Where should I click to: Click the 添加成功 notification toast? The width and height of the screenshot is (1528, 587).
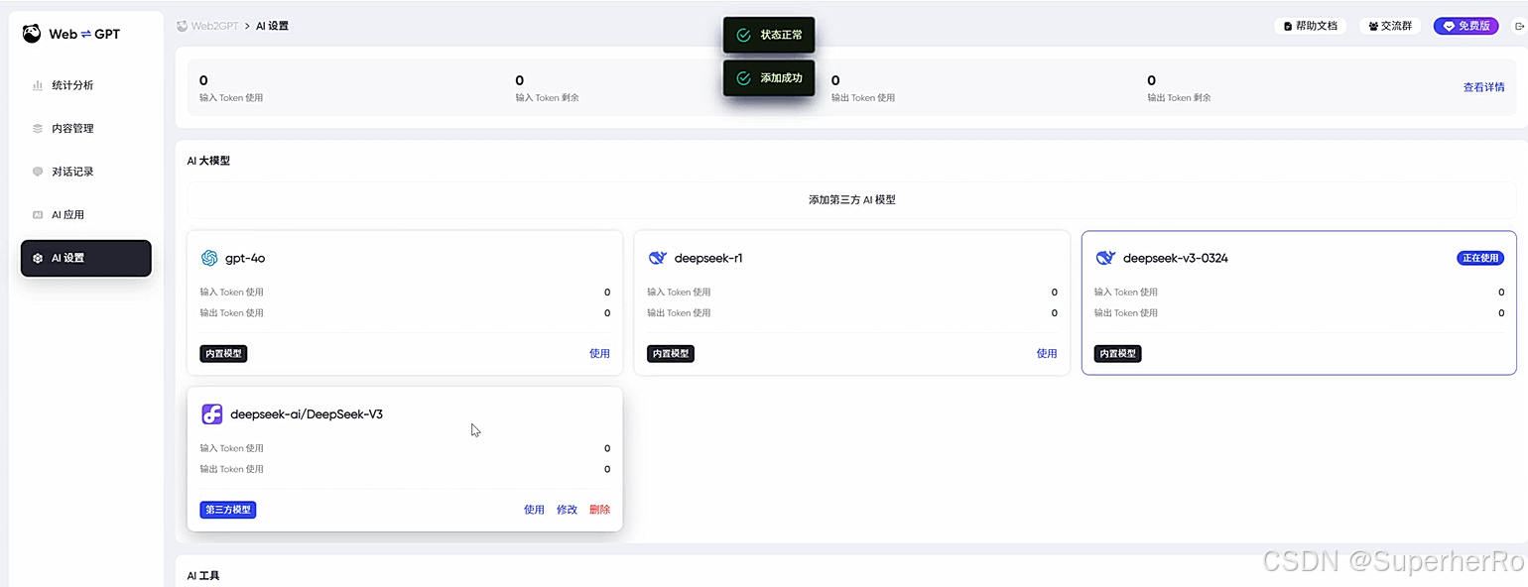[x=769, y=78]
